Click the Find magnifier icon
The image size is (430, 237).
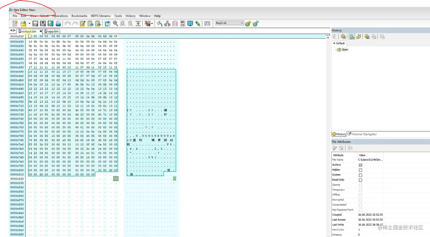click(115, 24)
